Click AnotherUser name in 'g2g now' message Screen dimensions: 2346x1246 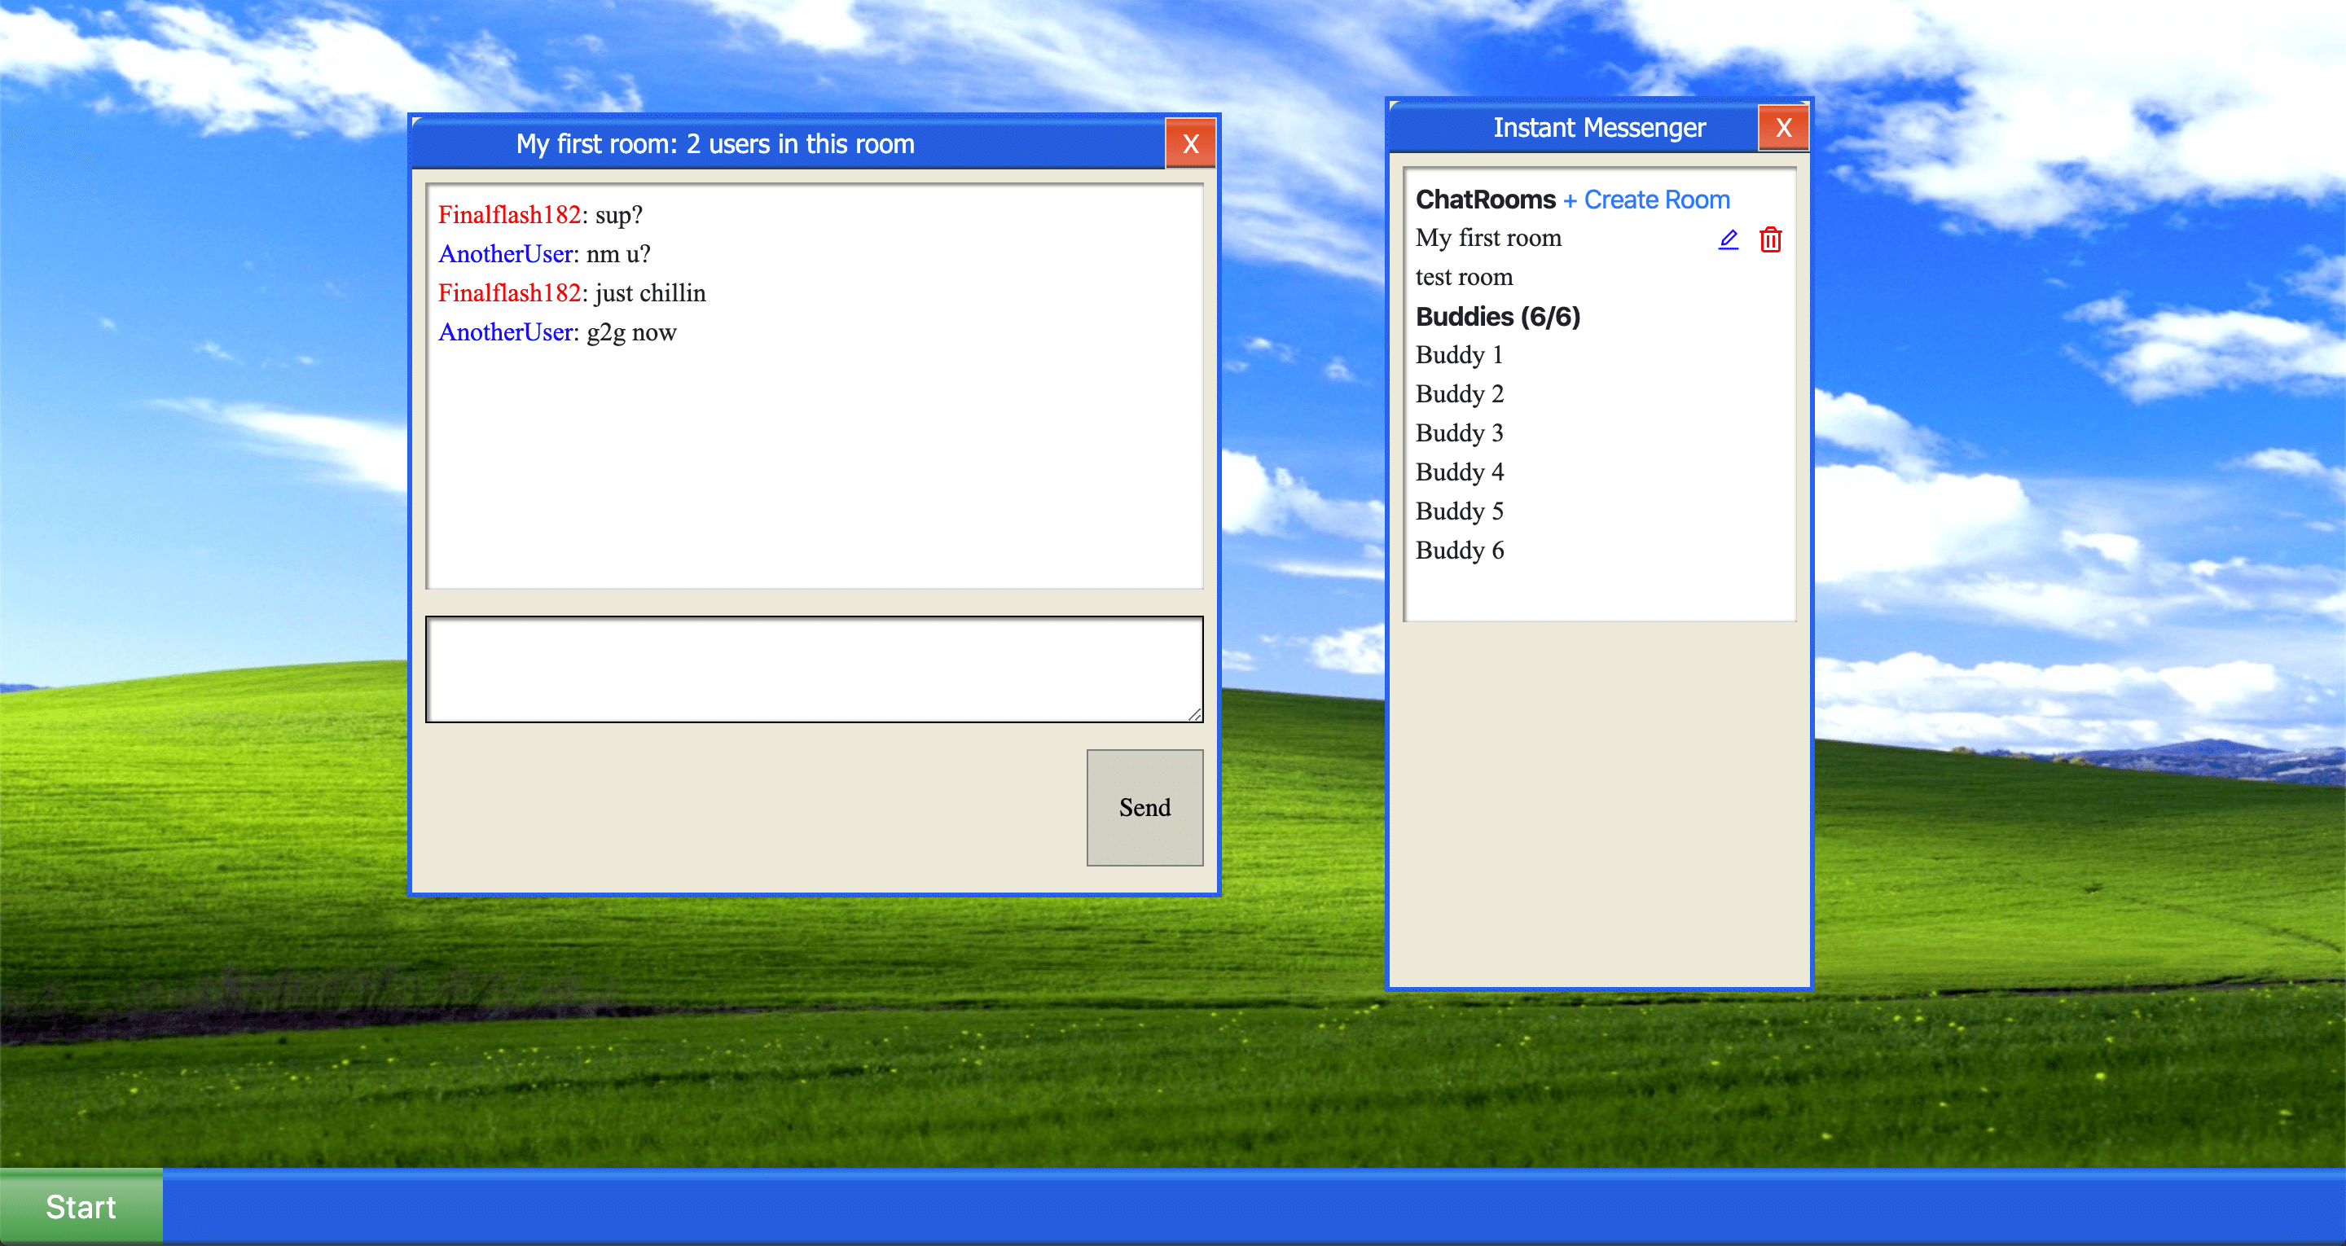click(505, 332)
